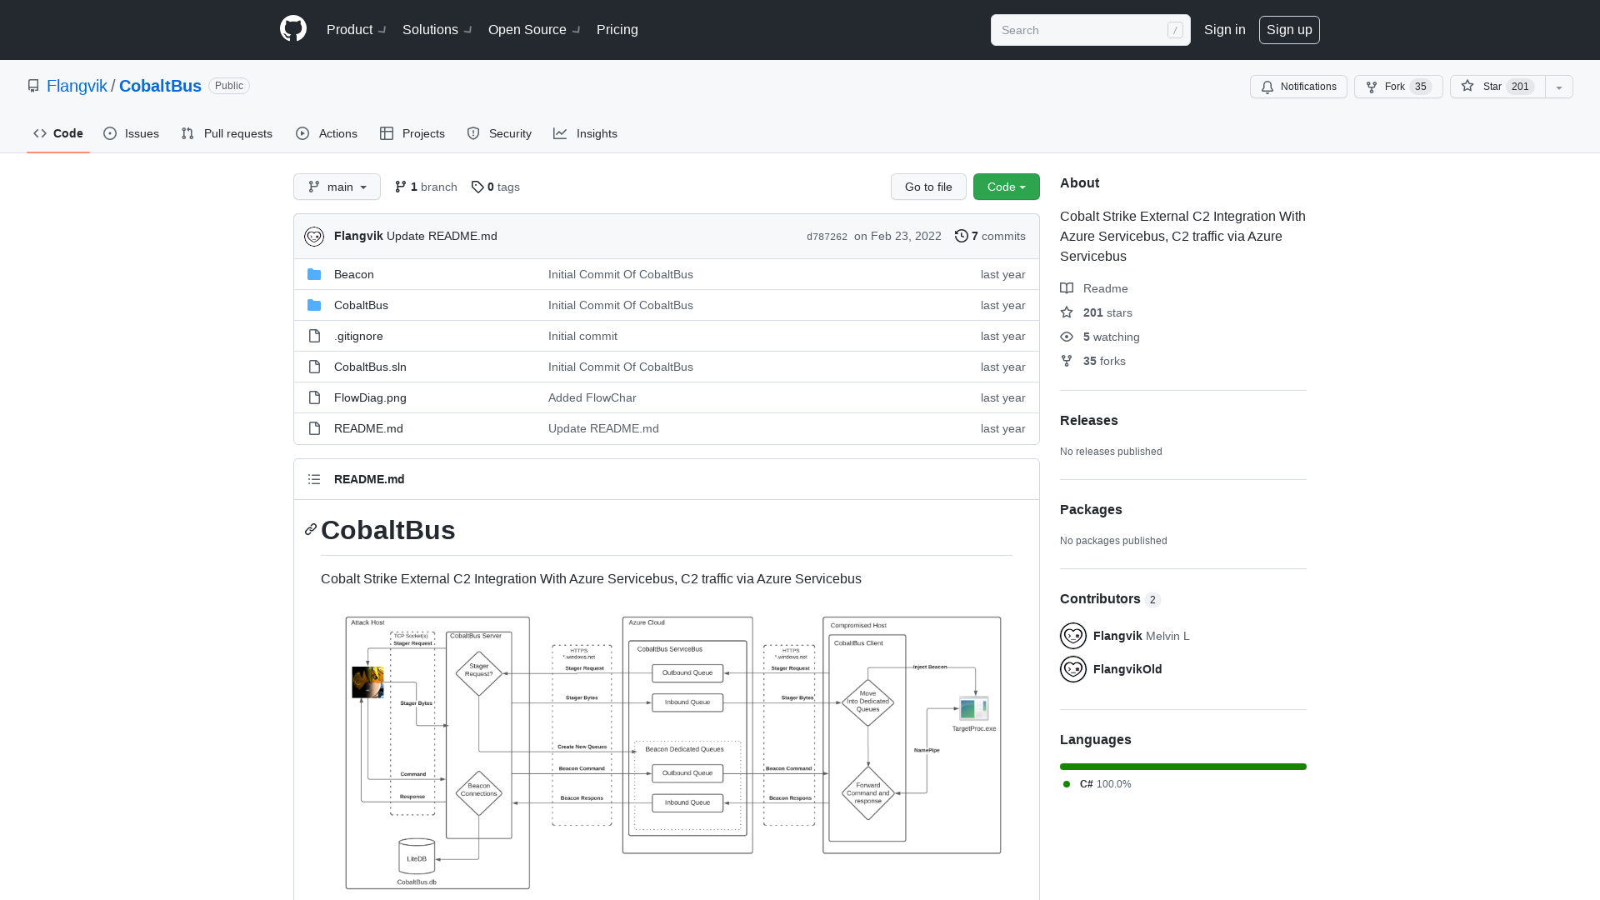Open the .gitignore file name
The image size is (1600, 900).
point(358,336)
